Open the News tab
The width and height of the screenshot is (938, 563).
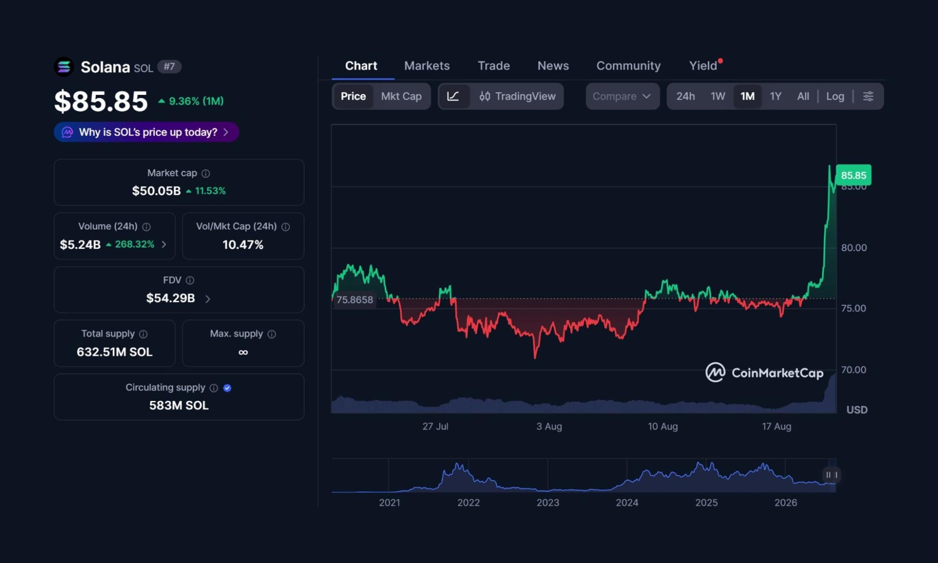pos(553,66)
